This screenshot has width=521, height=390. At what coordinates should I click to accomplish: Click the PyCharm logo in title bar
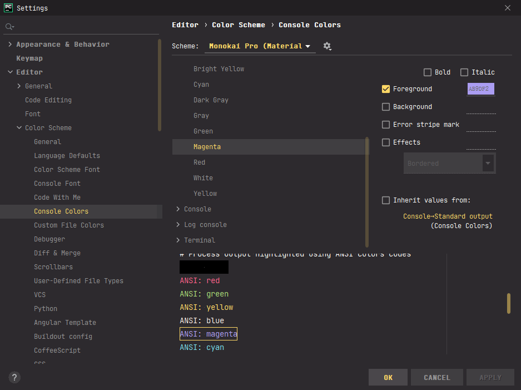pyautogui.click(x=8, y=8)
